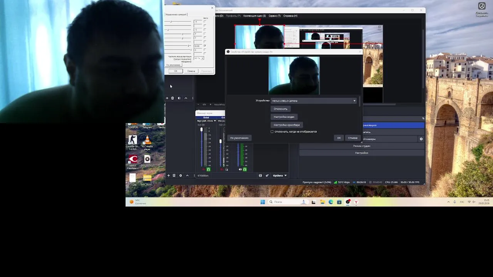This screenshot has width=493, height=277.
Task: Open File Explorer from taskbar
Action: pyautogui.click(x=322, y=202)
